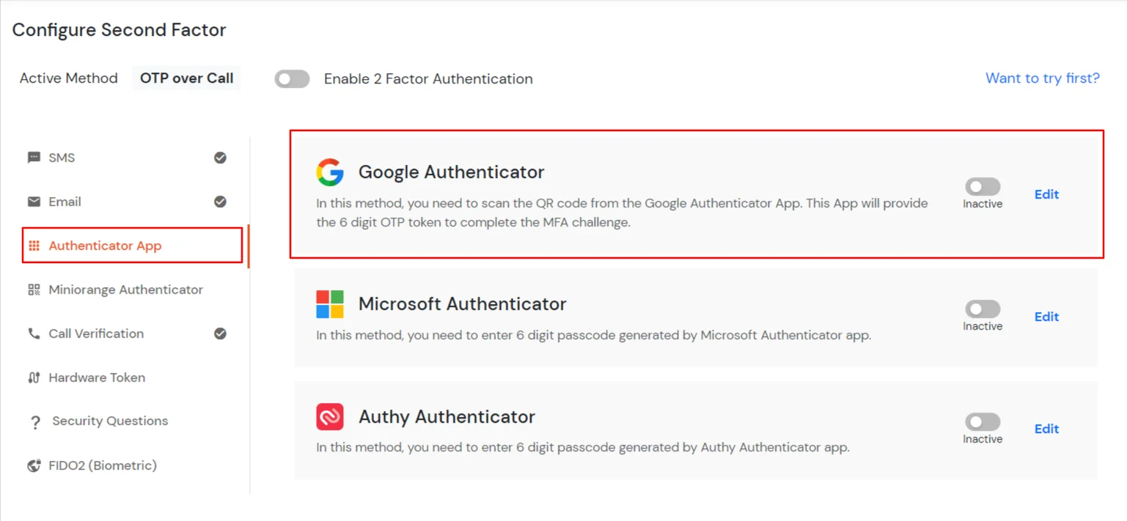Edit the Google Authenticator method
Viewport: 1127px width, 521px height.
tap(1046, 194)
